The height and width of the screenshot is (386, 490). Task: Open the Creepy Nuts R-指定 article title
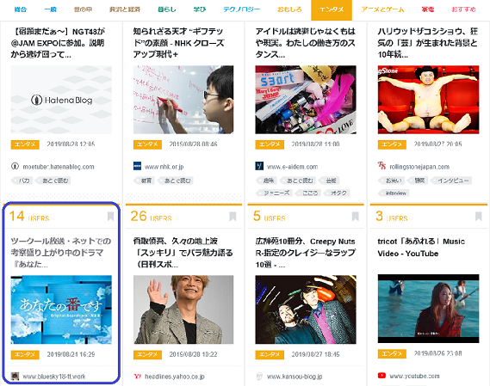pyautogui.click(x=306, y=253)
